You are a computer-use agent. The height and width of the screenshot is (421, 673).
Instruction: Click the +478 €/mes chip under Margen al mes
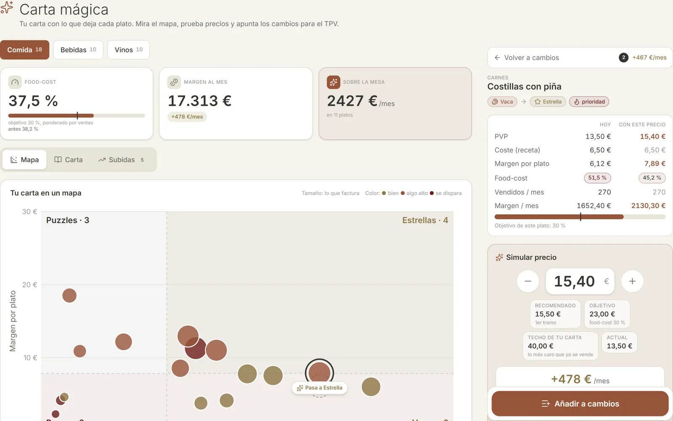coord(187,117)
